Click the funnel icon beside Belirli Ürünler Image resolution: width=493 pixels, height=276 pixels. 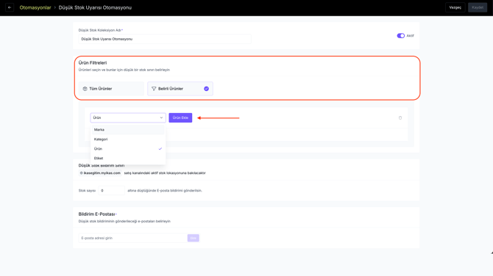tap(154, 89)
